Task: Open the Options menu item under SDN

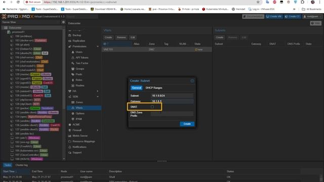Action: pyautogui.click(x=80, y=113)
